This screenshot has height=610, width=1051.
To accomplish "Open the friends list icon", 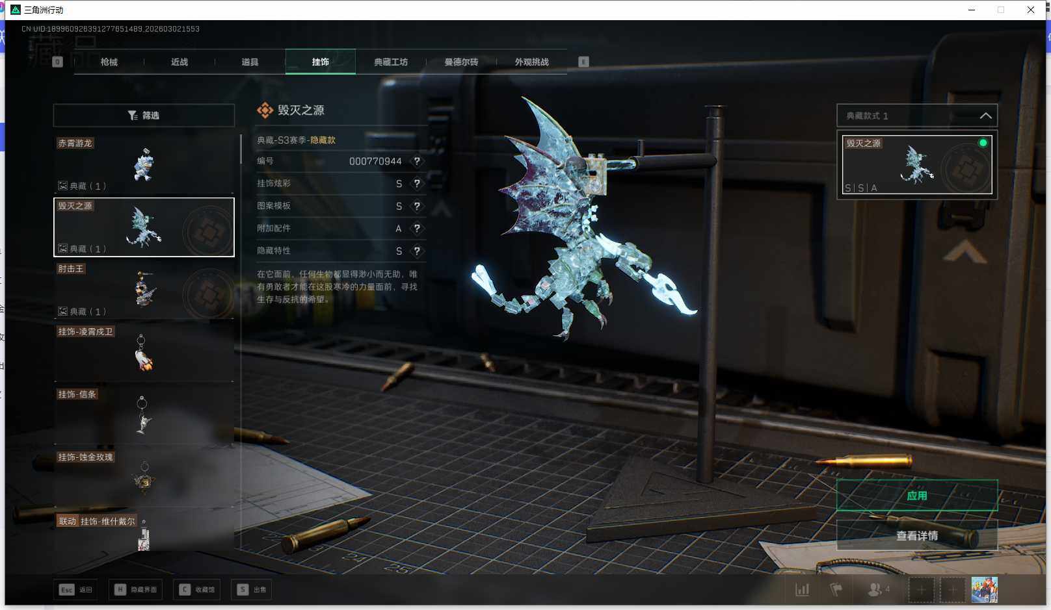I will 877,590.
